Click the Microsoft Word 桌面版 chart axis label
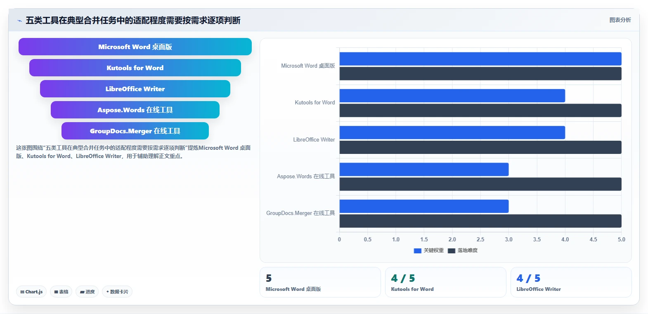 click(x=308, y=66)
